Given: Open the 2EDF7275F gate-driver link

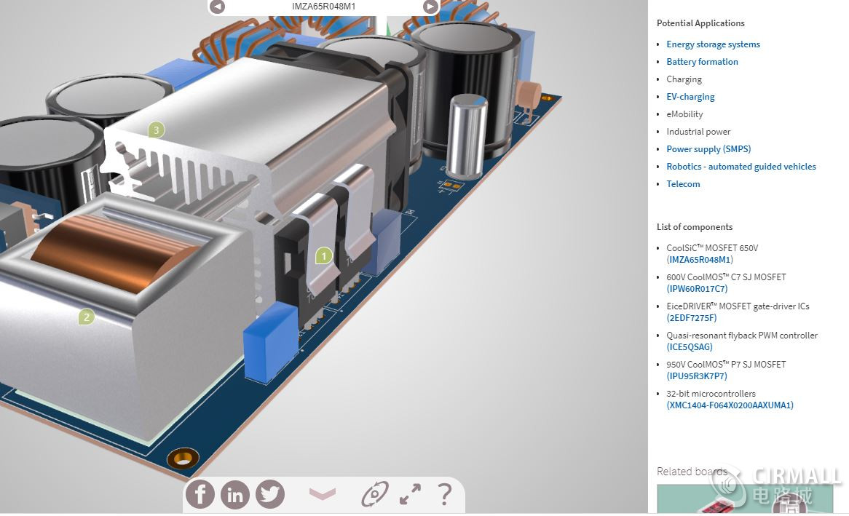Looking at the screenshot, I should (692, 318).
